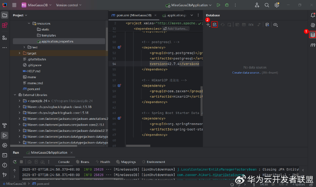The height and width of the screenshot is (187, 316).
Task: Open the Beans tab
Action: (x=83, y=162)
